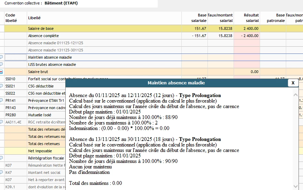
Task: Select 'Mutuelle Isolé' row label
Action: point(40,115)
